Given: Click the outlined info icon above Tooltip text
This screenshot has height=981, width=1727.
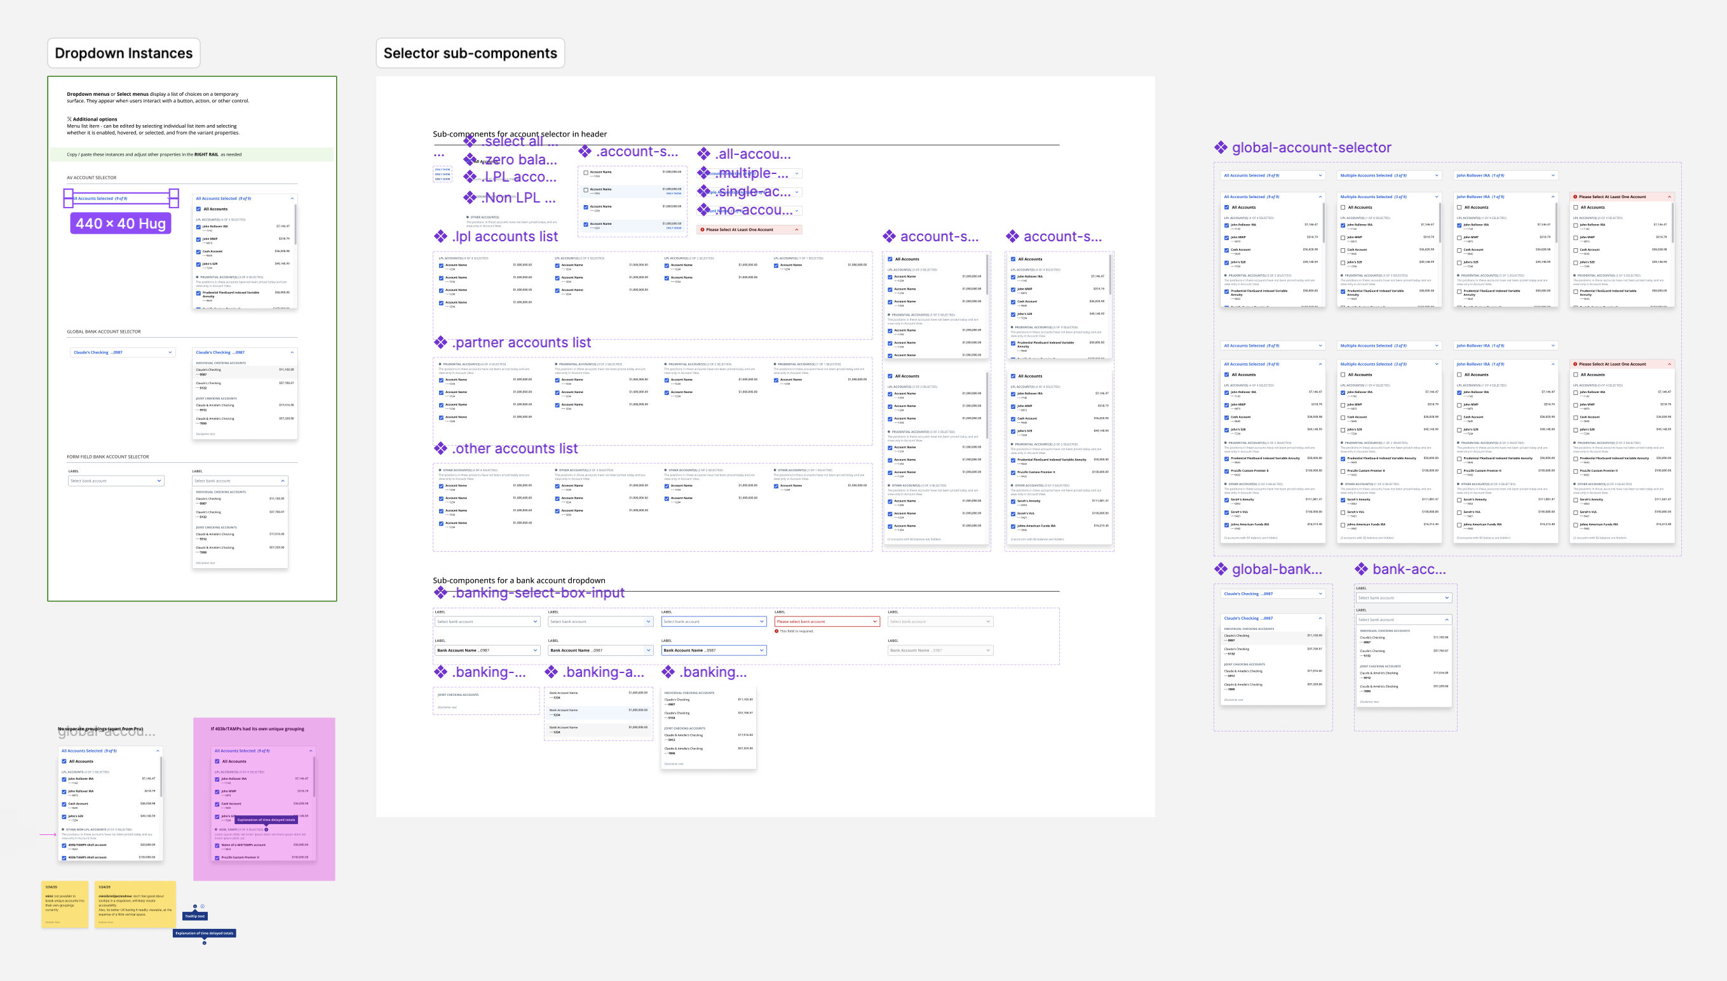Looking at the screenshot, I should pos(202,906).
